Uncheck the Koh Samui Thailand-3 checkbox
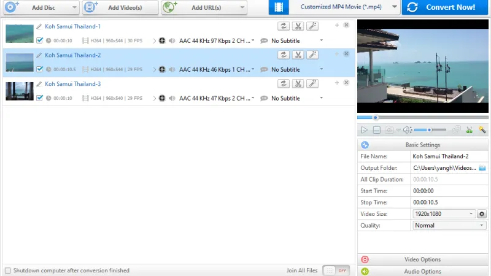The image size is (491, 276). point(40,98)
